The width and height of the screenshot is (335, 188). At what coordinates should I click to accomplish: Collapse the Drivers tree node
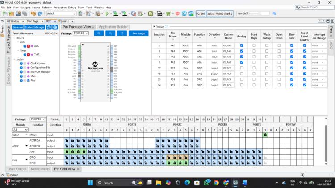(15, 38)
